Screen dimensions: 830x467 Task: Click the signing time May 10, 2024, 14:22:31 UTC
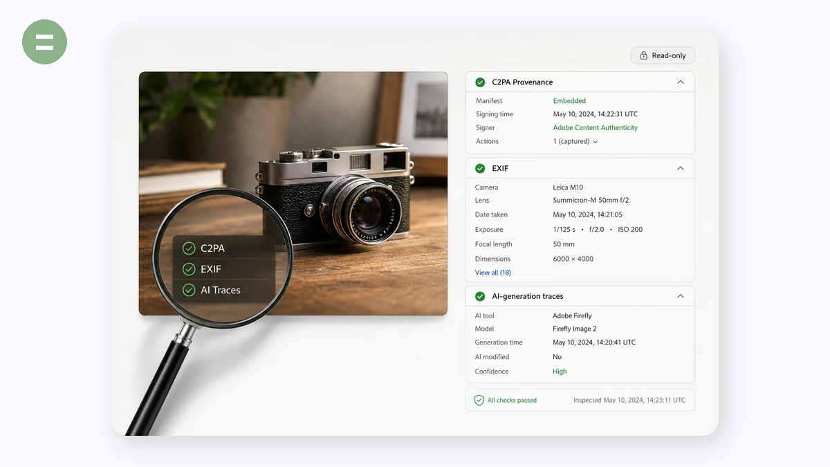(x=595, y=114)
